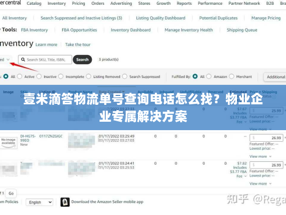Click the Amazon Seller app icon
The height and width of the screenshot is (215, 286).
[x=65, y=202]
